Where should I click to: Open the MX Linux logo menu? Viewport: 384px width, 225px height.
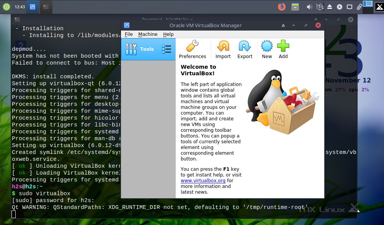(x=379, y=7)
